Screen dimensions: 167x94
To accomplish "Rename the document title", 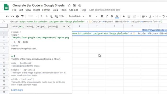I will pos(39,5).
